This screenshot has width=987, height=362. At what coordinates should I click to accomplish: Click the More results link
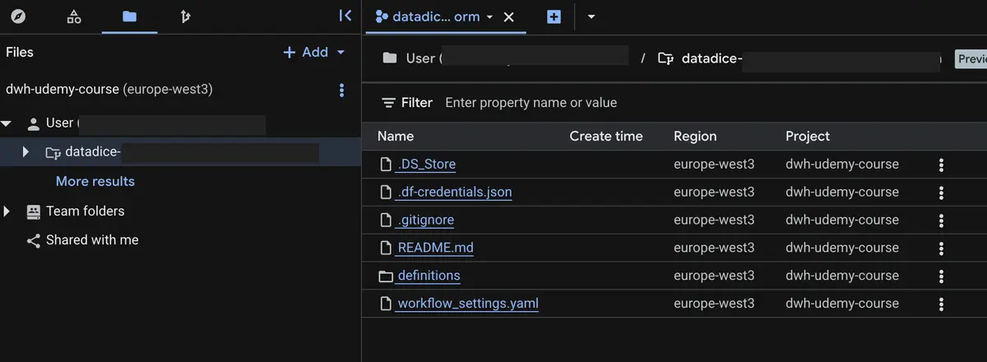click(x=95, y=181)
